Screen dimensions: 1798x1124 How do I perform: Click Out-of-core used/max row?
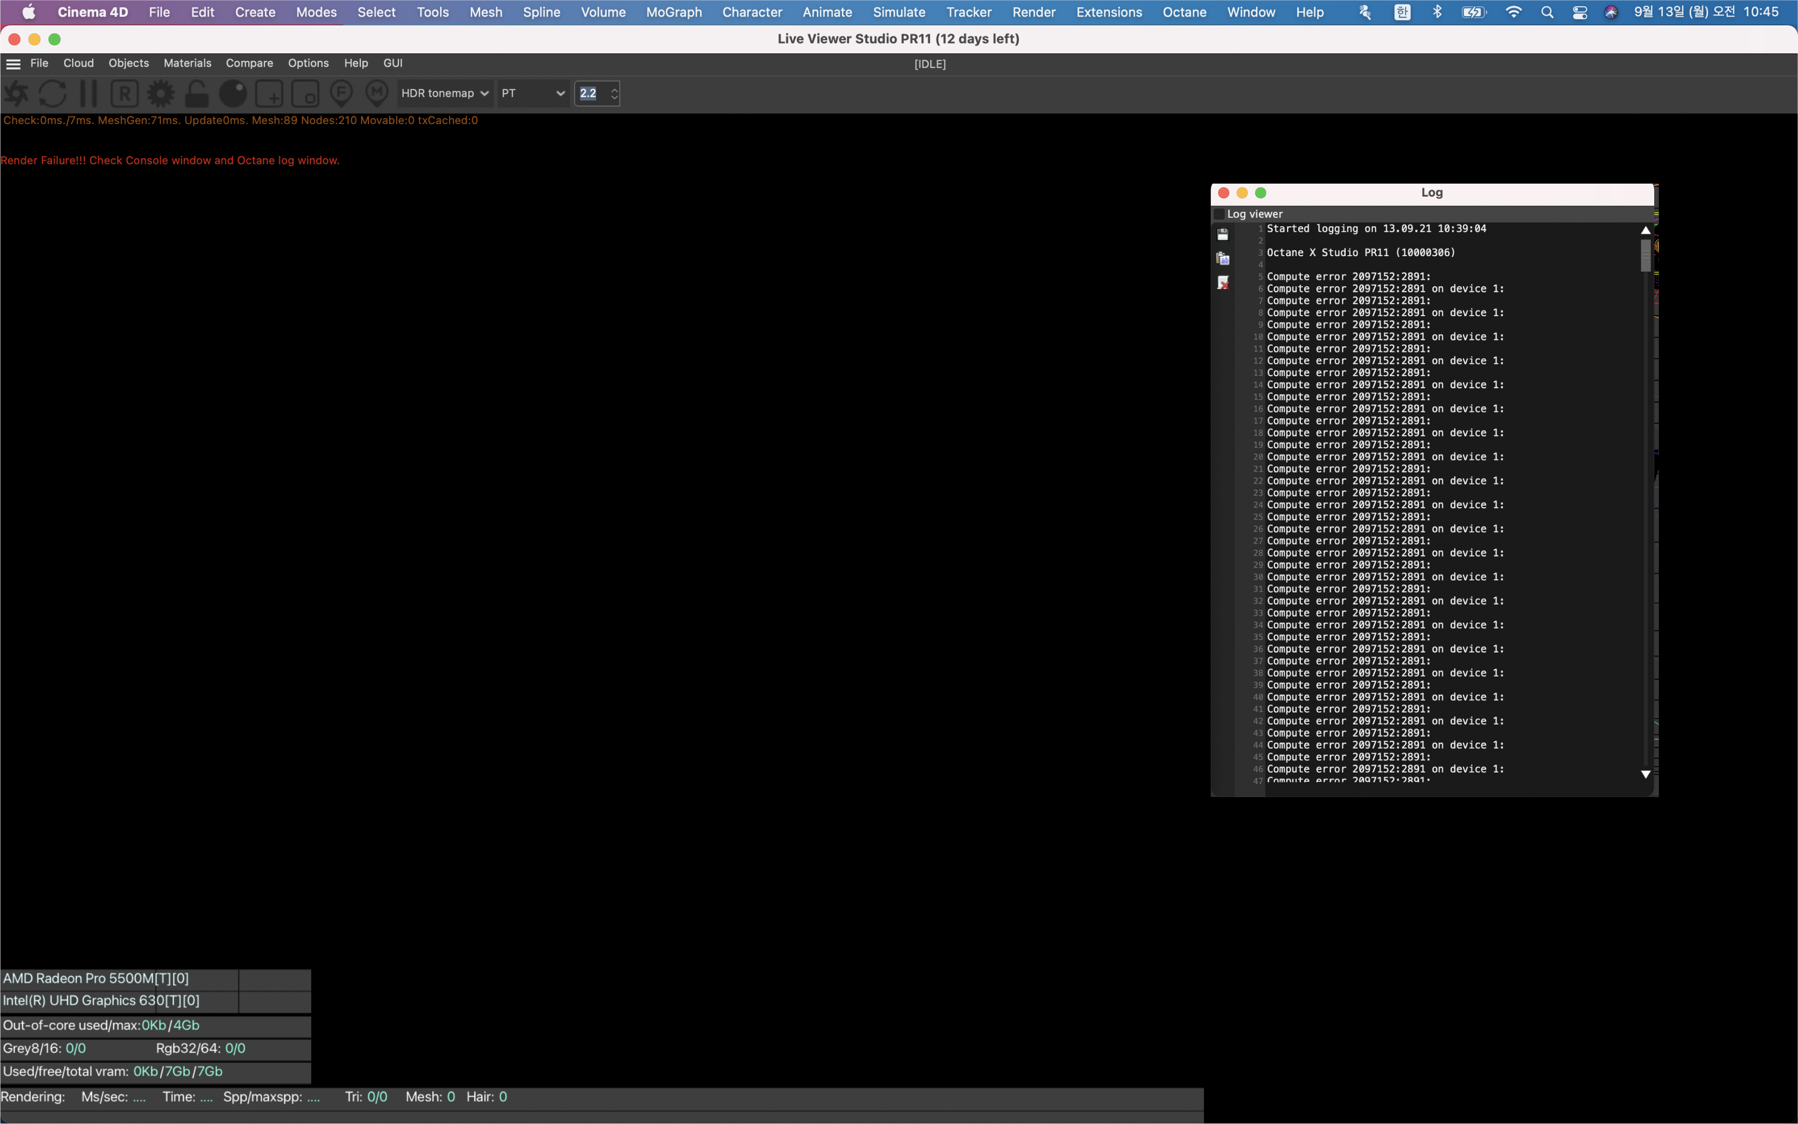155,1026
